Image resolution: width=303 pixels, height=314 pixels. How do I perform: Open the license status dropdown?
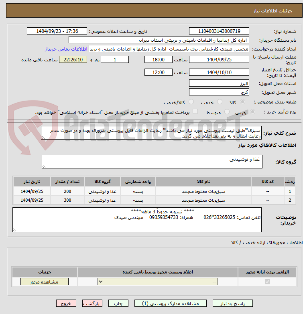pos(158,282)
